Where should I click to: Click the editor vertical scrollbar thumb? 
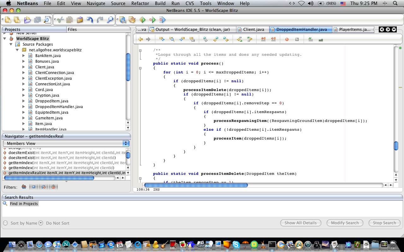coord(396,146)
